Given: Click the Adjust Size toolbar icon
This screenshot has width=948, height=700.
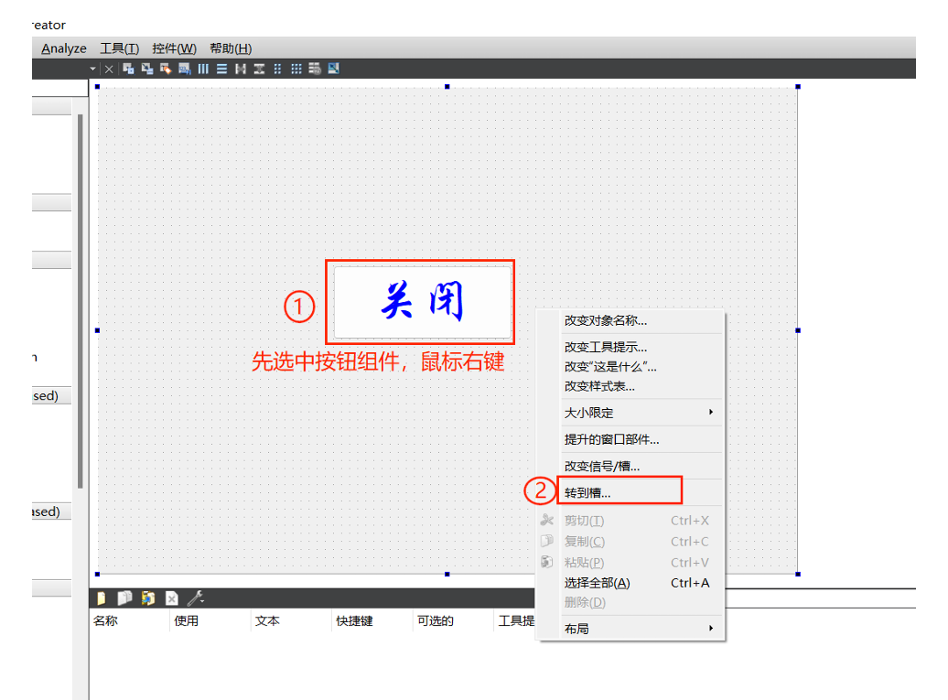Looking at the screenshot, I should [333, 69].
